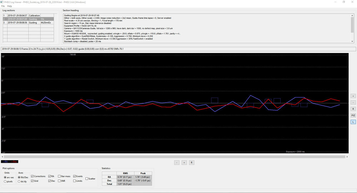The width and height of the screenshot is (357, 193).
Task: Click the graph scrollbar right arrow
Action: [x=347, y=157]
